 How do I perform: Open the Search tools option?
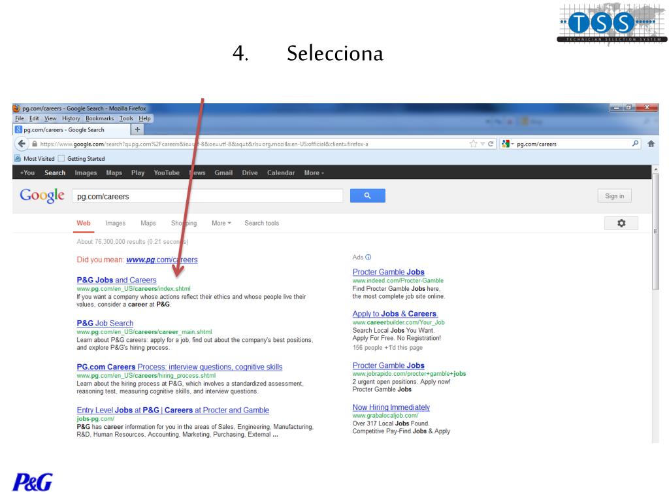261,223
